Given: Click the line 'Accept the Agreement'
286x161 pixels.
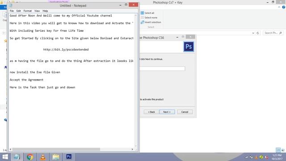Looking at the screenshot, I should tap(26, 80).
